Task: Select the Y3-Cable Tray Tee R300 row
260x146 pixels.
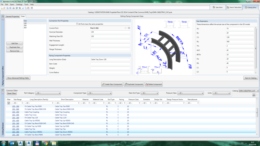Action: 131,106
